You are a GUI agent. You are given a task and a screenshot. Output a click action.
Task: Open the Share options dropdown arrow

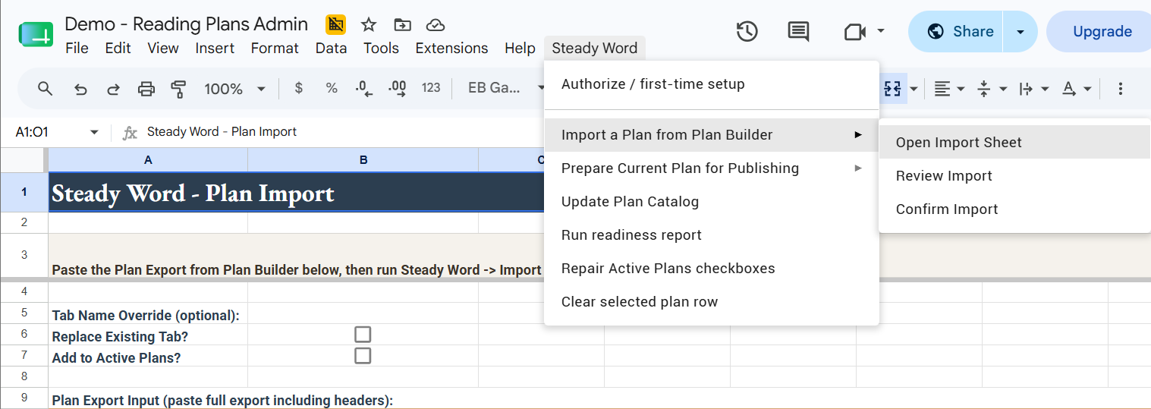coord(1020,32)
